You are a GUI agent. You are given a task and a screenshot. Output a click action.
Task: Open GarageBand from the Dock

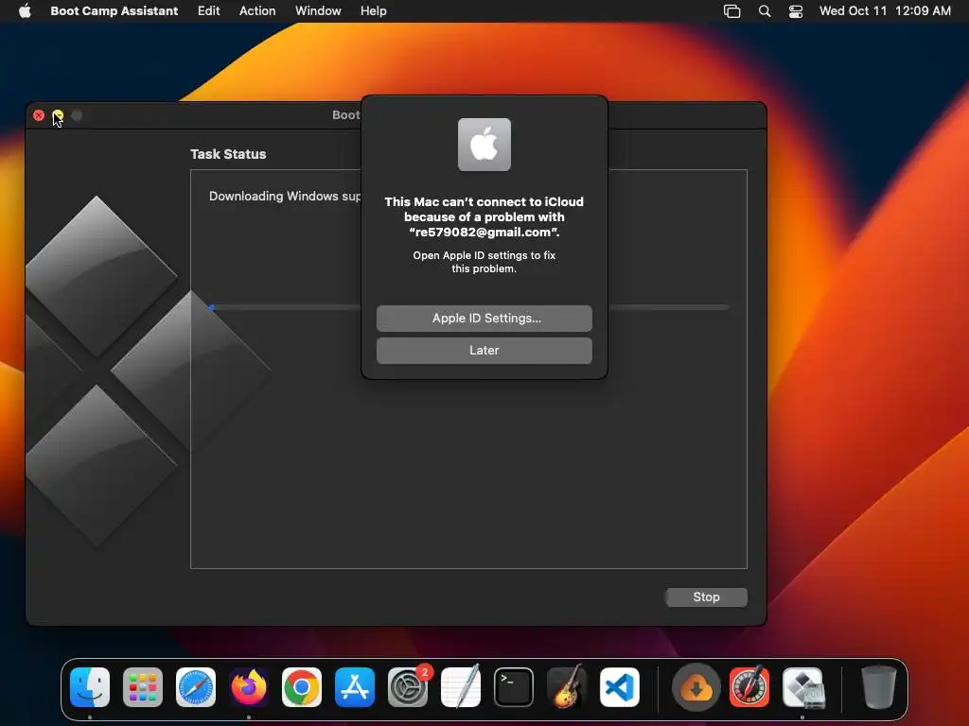tap(567, 687)
